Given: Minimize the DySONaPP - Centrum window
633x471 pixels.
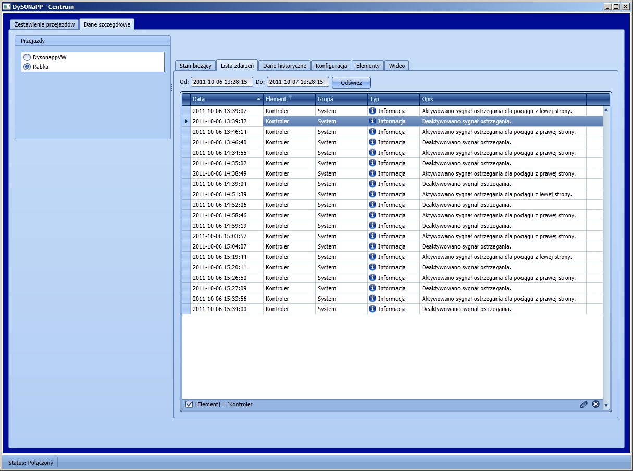Looking at the screenshot, I should (x=607, y=7).
